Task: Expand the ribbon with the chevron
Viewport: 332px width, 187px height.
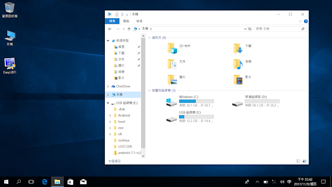Action: (x=300, y=21)
